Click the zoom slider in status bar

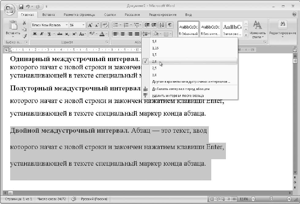(x=271, y=199)
